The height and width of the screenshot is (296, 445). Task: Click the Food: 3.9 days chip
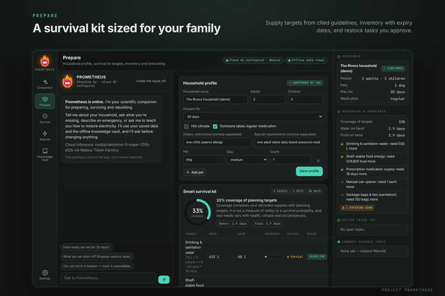[x=268, y=224]
